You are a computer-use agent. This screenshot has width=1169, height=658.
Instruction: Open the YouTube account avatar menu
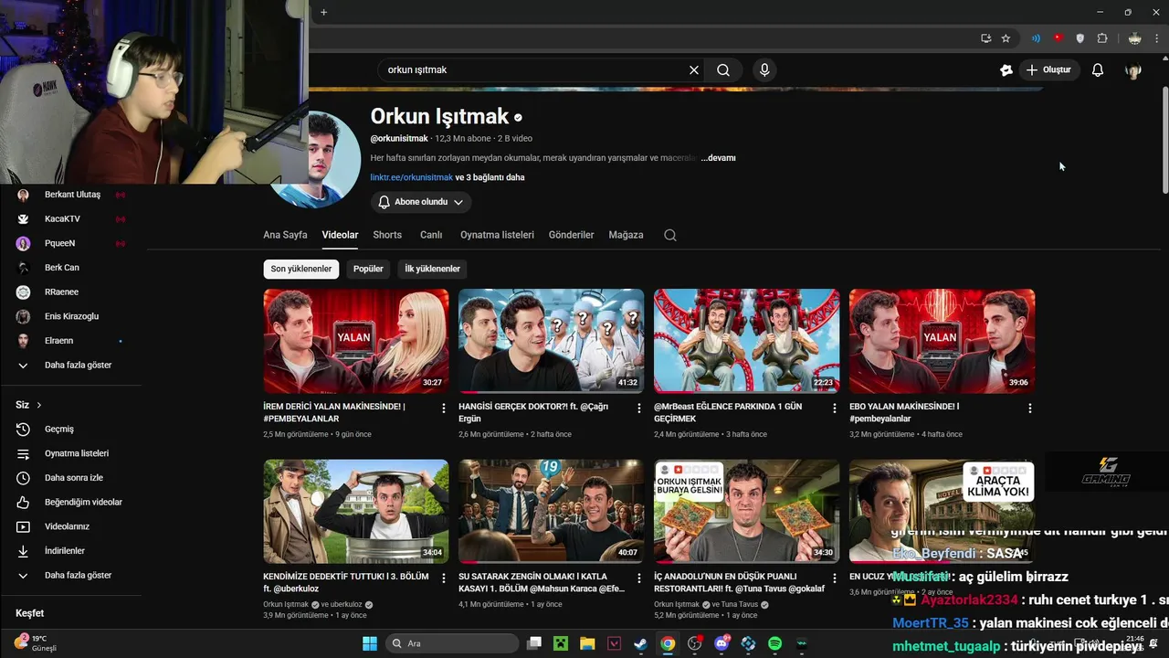pos(1133,69)
